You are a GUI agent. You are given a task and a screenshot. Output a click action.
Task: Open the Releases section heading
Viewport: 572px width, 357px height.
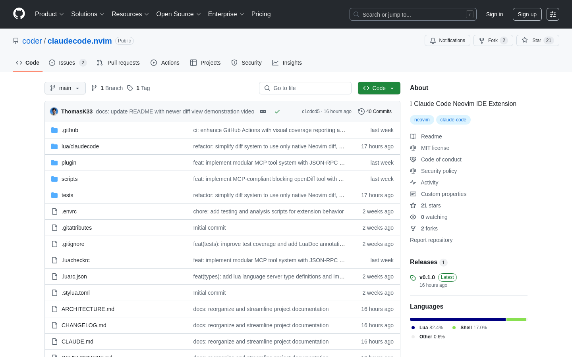coord(423,262)
